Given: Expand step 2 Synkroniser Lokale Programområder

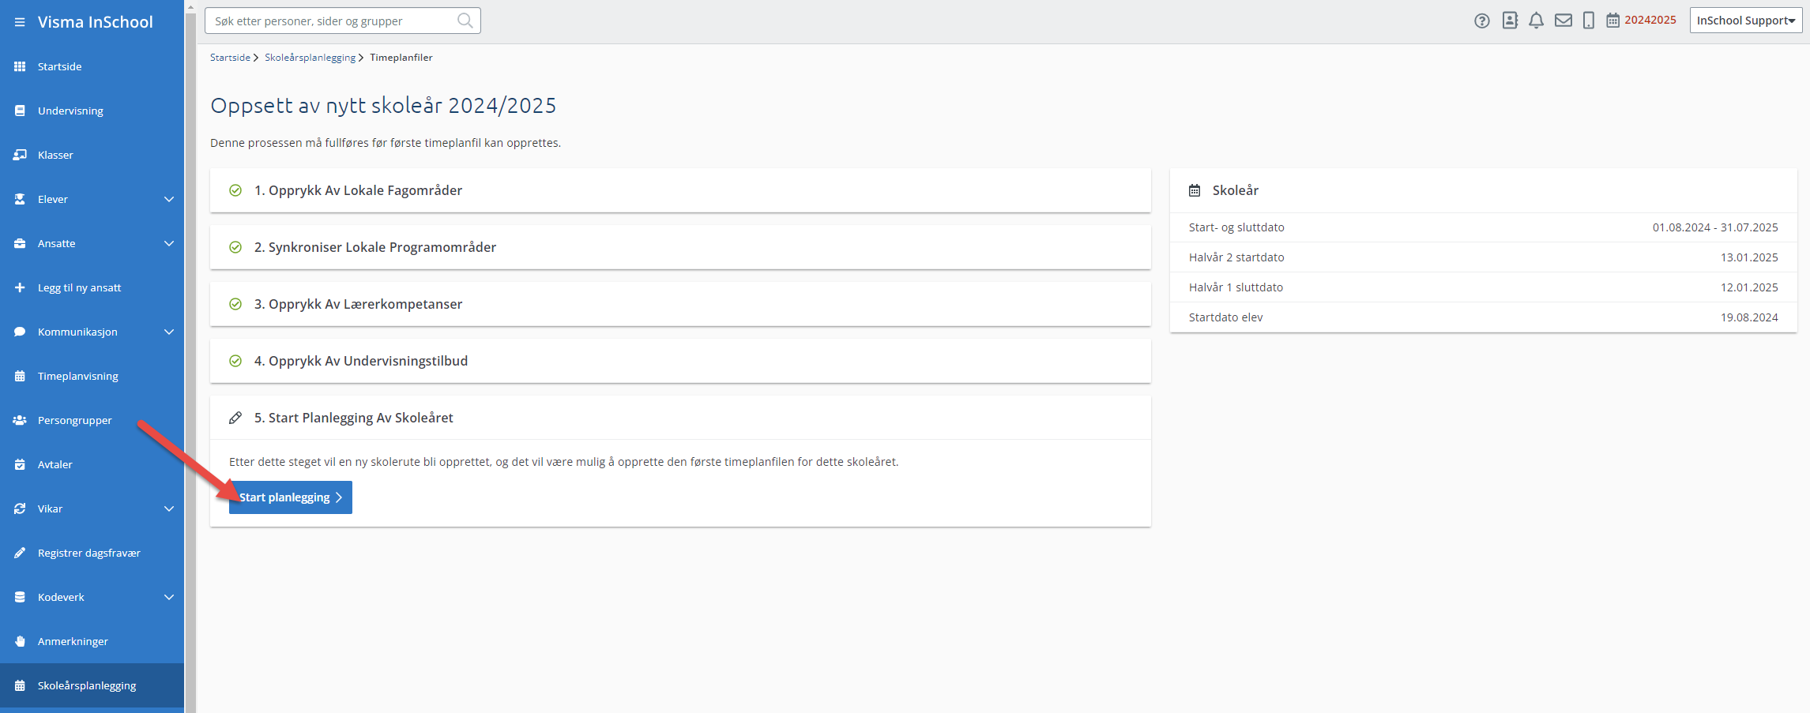Looking at the screenshot, I should (680, 247).
